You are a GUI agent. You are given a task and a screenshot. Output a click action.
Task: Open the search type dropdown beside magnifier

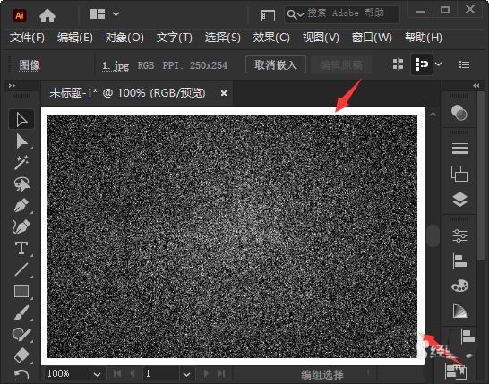coord(301,14)
